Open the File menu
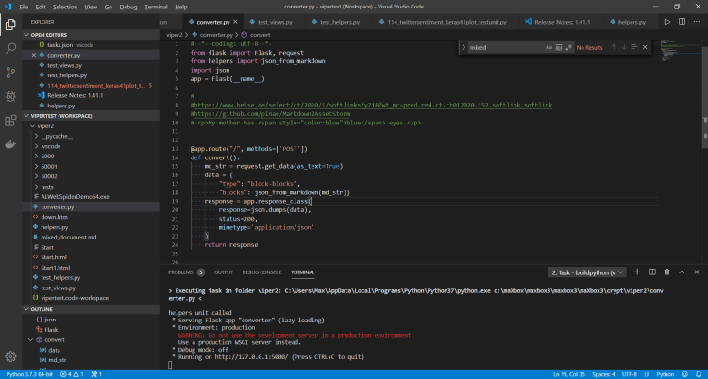The width and height of the screenshot is (708, 379). (x=24, y=7)
